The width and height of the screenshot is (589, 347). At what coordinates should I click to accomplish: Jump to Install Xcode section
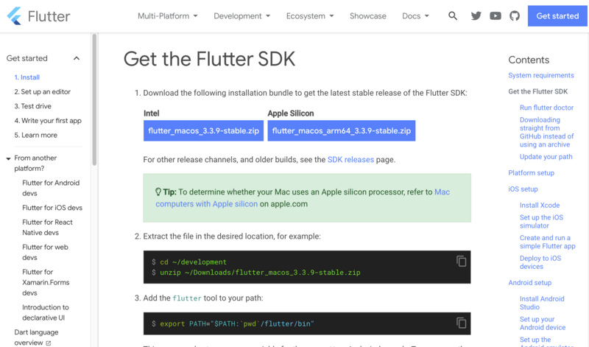pos(540,206)
